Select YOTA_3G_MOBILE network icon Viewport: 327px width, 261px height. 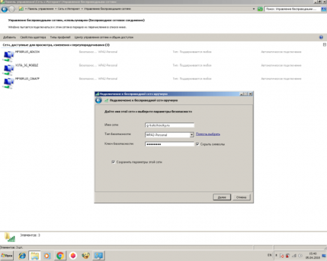pyautogui.click(x=8, y=70)
